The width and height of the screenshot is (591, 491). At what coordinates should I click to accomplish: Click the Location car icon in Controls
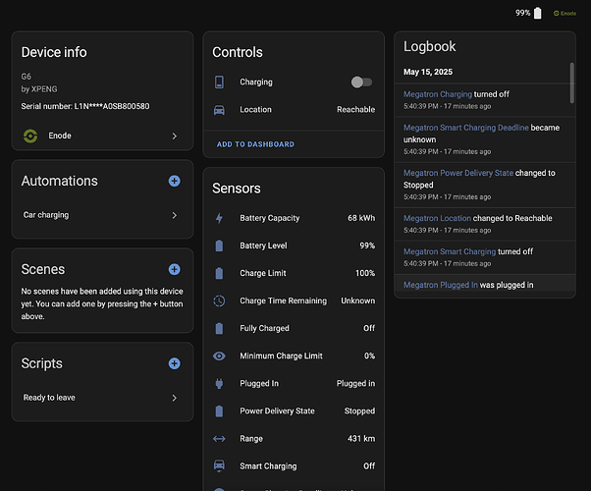pyautogui.click(x=219, y=110)
